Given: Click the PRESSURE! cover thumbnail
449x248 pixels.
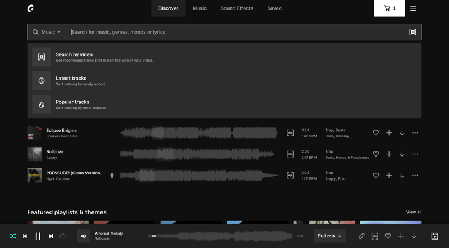Looking at the screenshot, I should tap(34, 176).
